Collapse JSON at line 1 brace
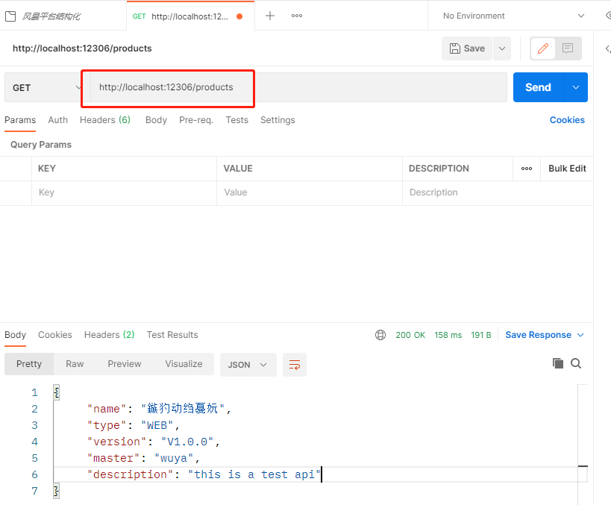Screen dimensions: 611x505 point(57,392)
